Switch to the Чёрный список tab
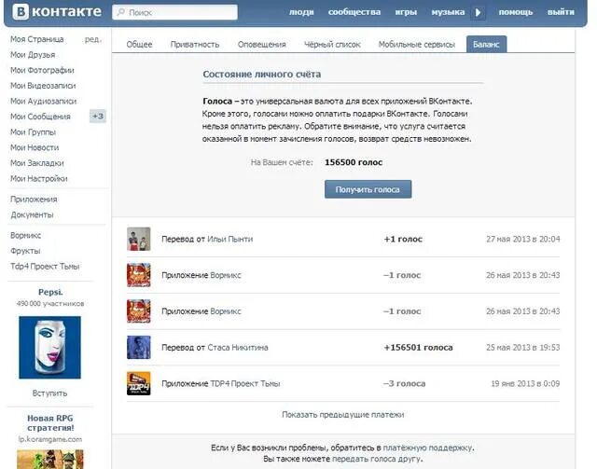This screenshot has height=469, width=597. 332,45
